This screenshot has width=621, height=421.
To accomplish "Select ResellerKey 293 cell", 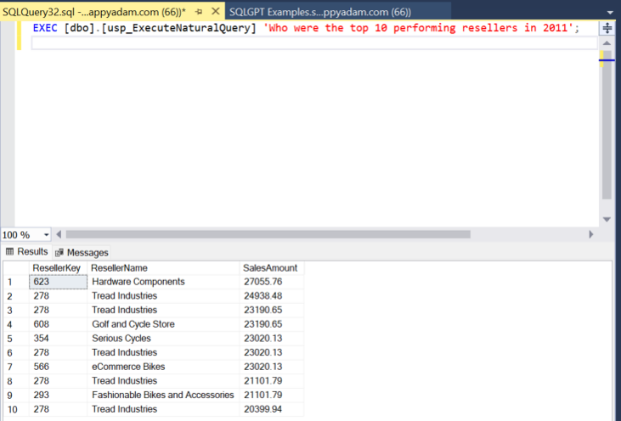I will 58,396.
